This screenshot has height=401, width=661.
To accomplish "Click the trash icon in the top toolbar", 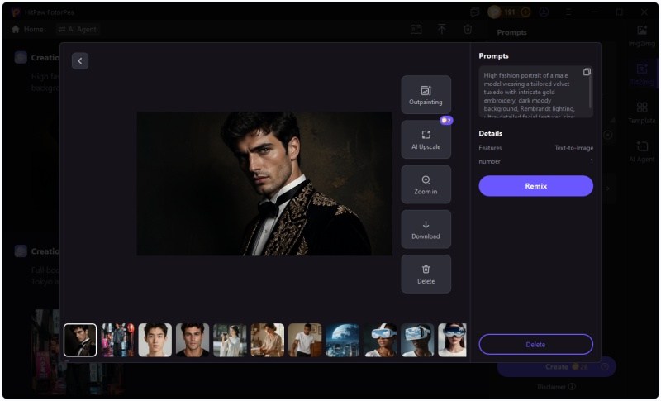I will tap(468, 29).
